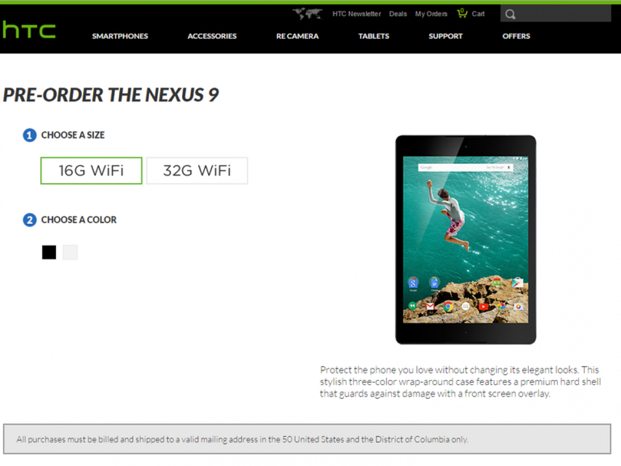Select the 32G WiFi size option
This screenshot has width=621, height=466.
(x=197, y=171)
